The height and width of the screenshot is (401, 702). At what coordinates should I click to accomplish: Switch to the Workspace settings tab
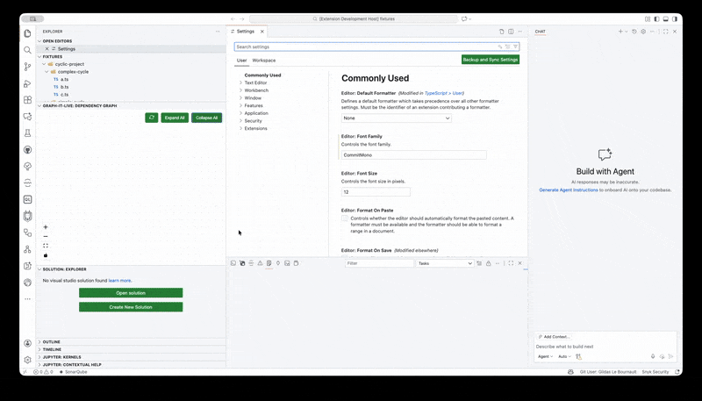coord(264,61)
